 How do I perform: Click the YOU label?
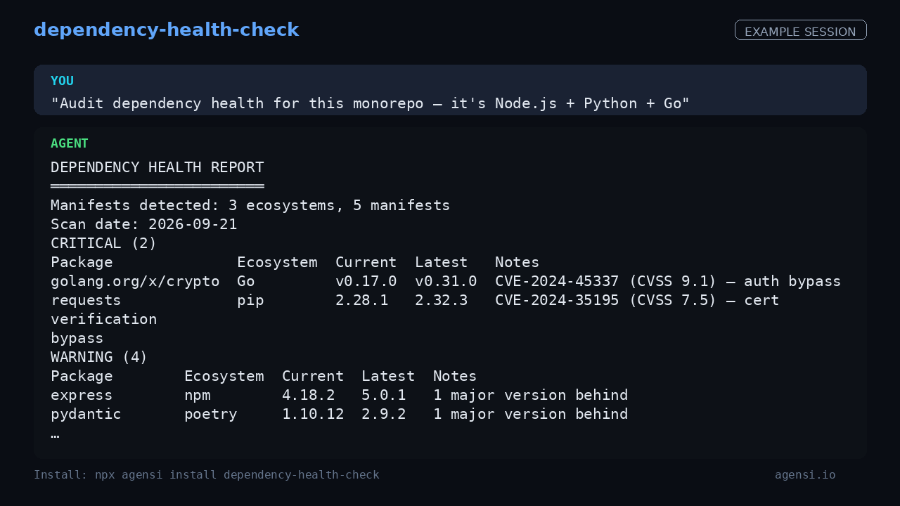click(62, 81)
